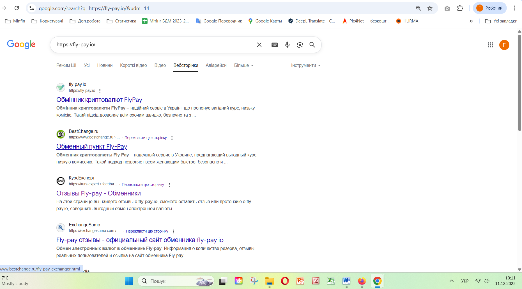Translate the ExchangeSumo page link
The width and height of the screenshot is (522, 289).
point(147,231)
